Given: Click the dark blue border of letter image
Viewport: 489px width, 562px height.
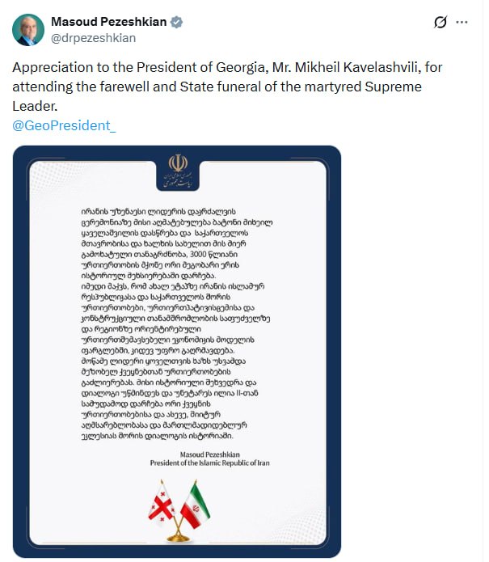Looking at the screenshot, I should click(x=21, y=352).
